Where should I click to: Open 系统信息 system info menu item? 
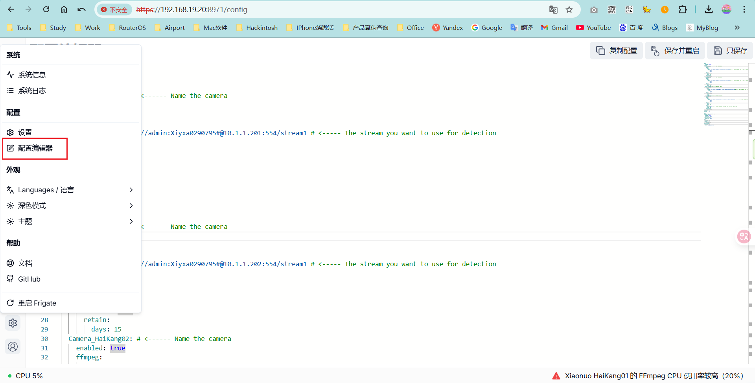pos(71,75)
